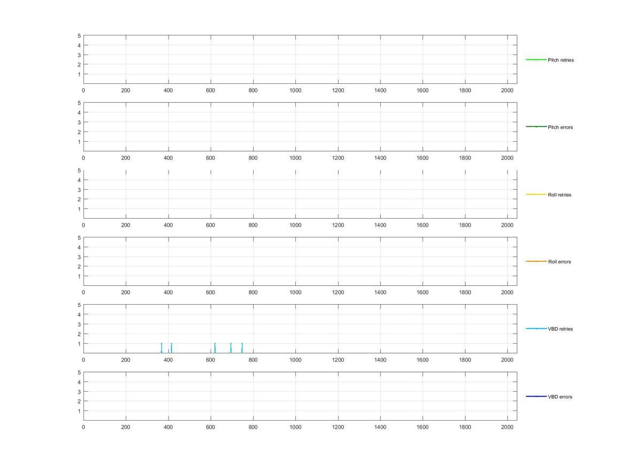The height and width of the screenshot is (473, 642).
Task: Click the VBD retries spike nearest x=370
Action: tap(162, 348)
